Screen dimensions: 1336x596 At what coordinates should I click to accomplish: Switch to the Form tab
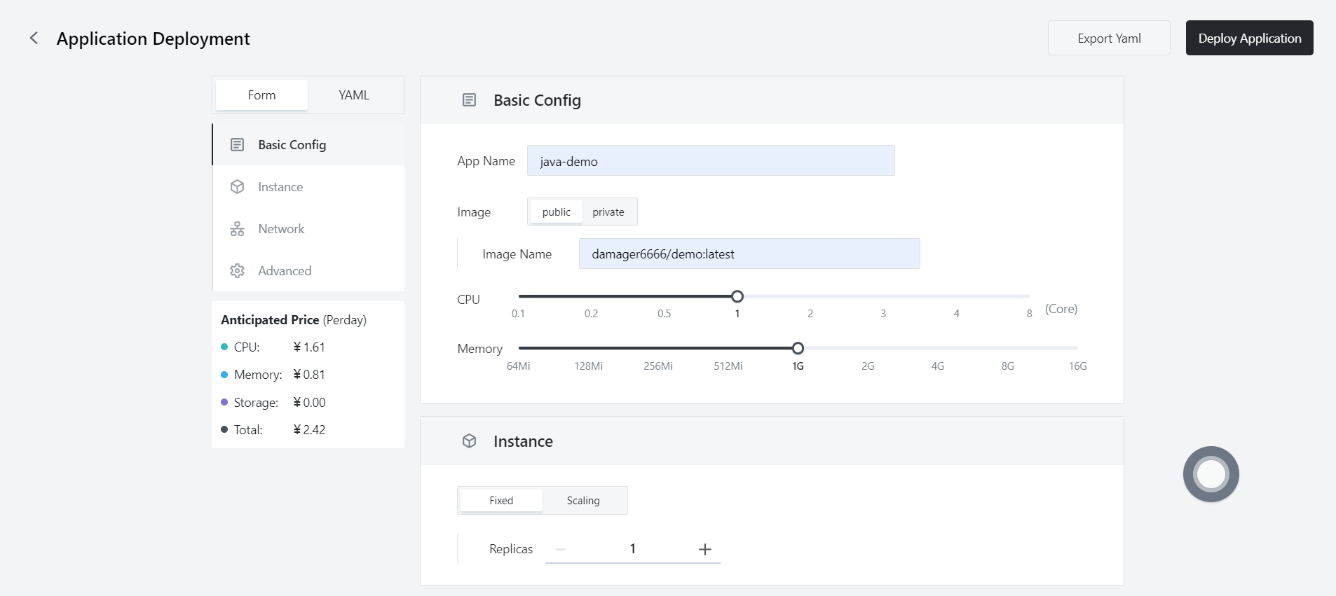coord(261,95)
